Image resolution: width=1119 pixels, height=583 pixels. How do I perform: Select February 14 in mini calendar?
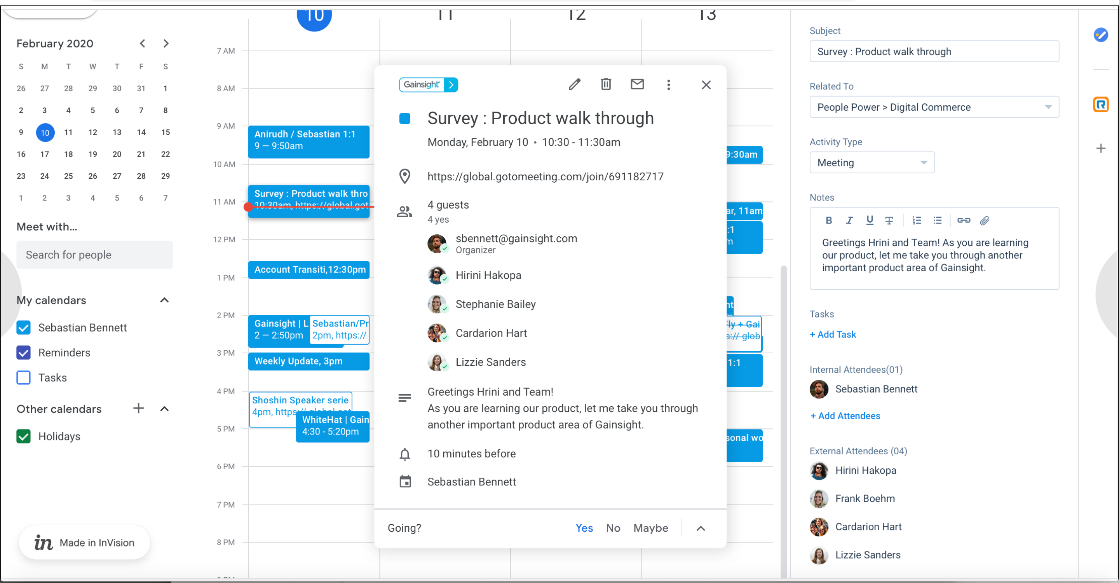[141, 132]
